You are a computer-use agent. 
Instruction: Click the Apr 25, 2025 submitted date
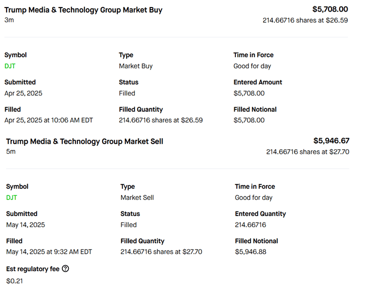[23, 93]
